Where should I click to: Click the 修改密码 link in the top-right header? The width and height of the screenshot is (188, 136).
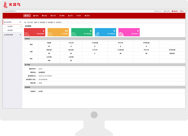[167, 11]
